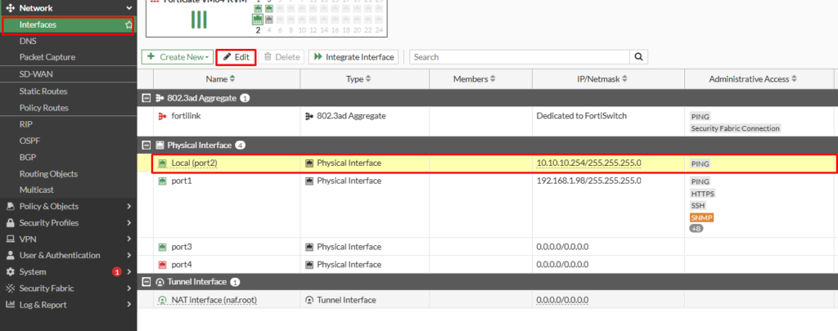
Task: Click the Integrate Interface button
Action: 354,57
